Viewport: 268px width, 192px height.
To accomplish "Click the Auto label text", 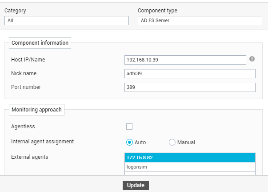I will [x=140, y=142].
